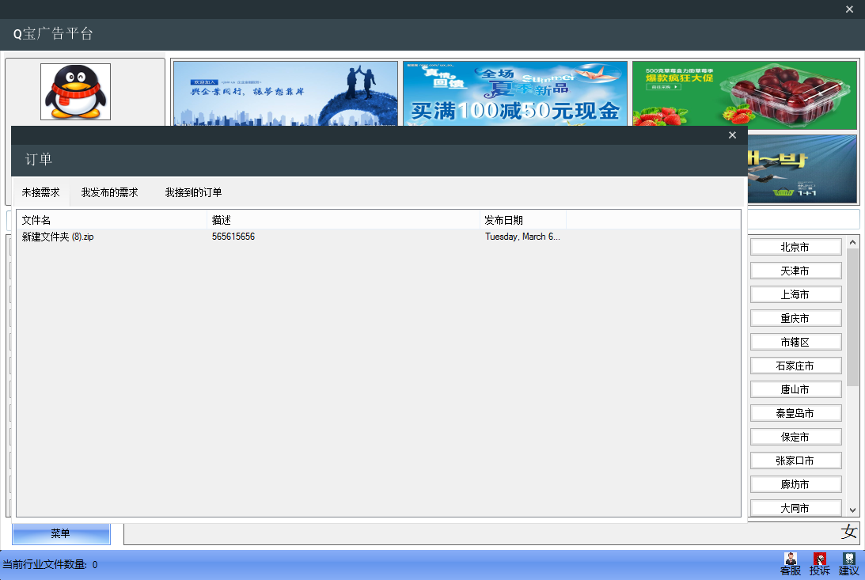Click the 北京市 city button
The height and width of the screenshot is (580, 865).
795,247
